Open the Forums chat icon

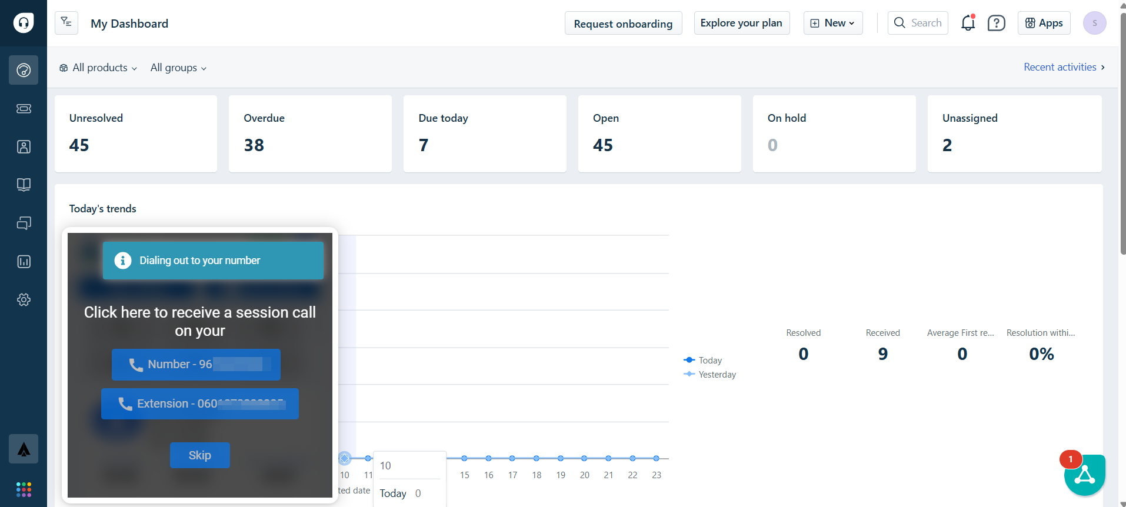tap(24, 223)
